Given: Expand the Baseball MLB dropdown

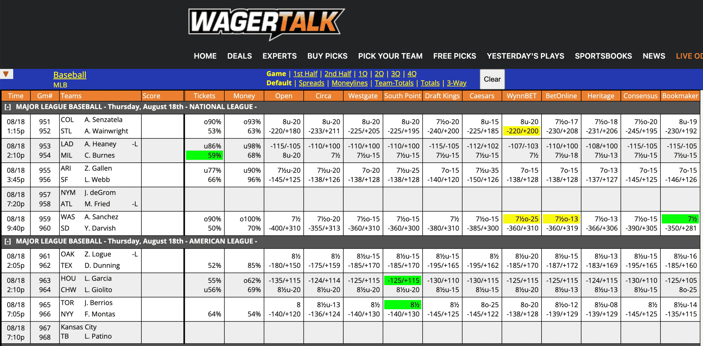Looking at the screenshot, I should point(7,74).
